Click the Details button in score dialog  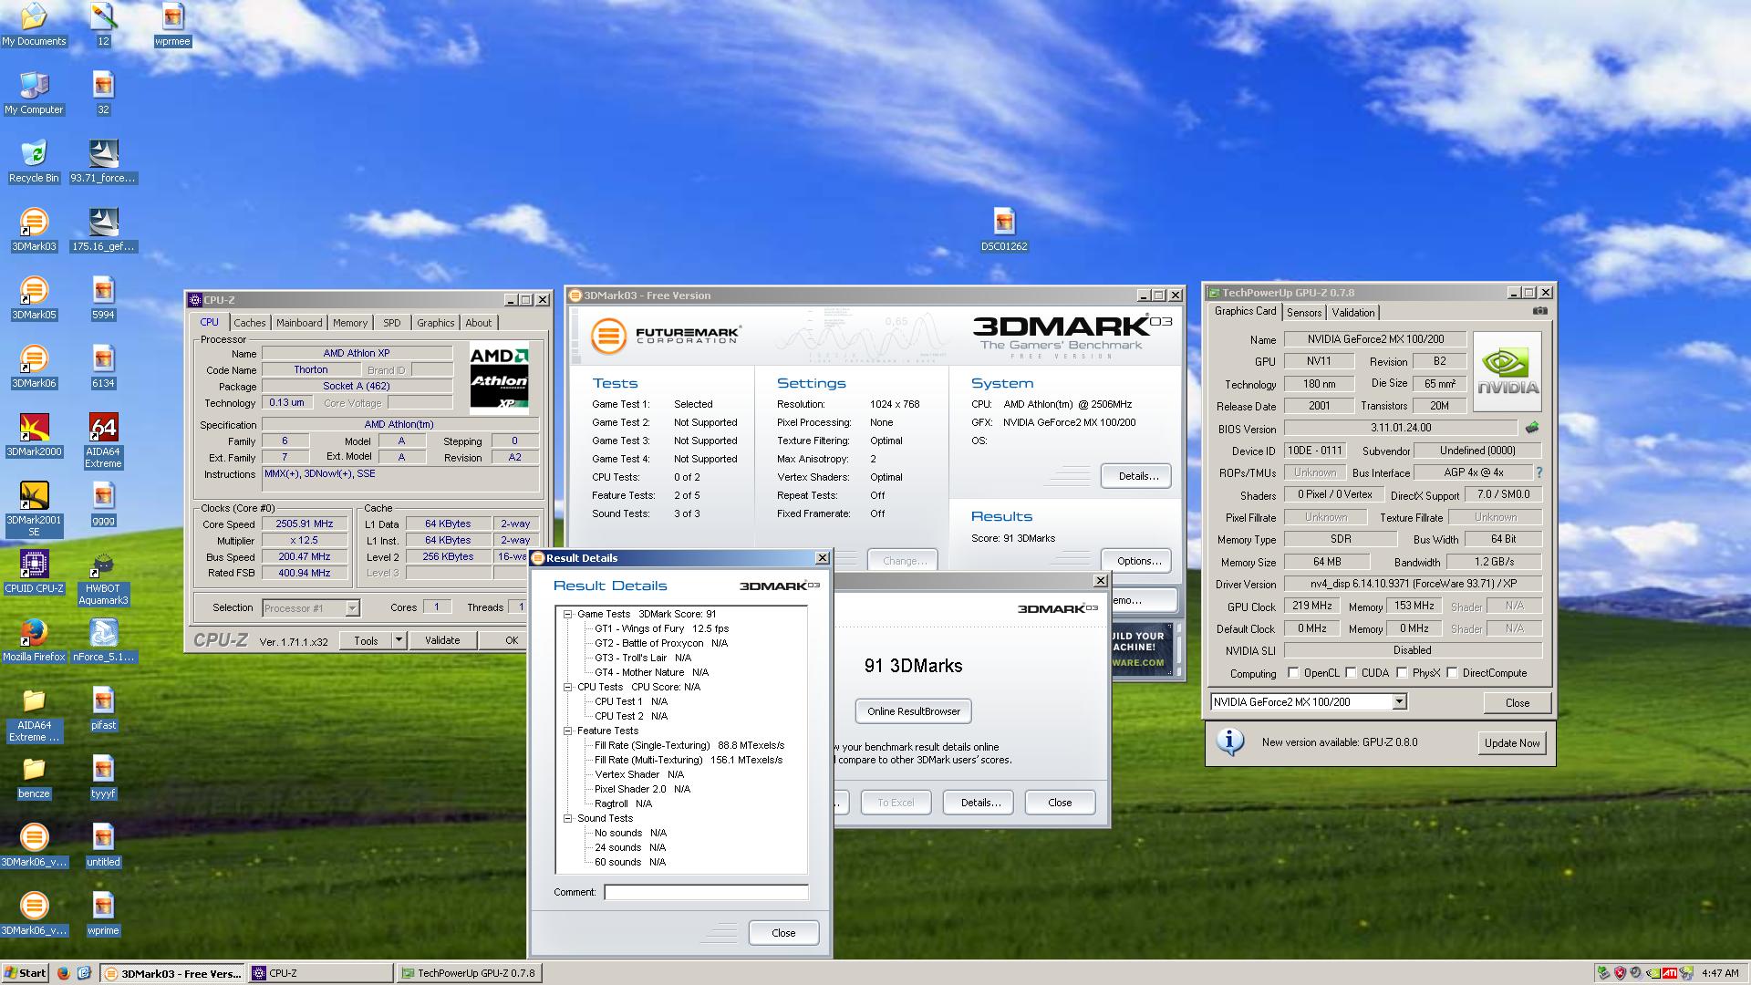(x=979, y=803)
